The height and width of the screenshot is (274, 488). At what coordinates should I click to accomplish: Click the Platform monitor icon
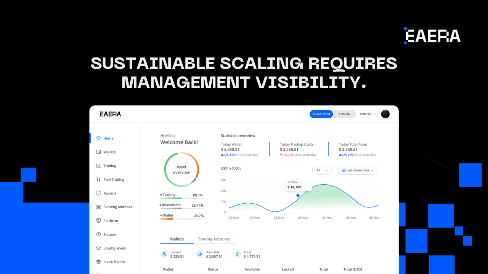tap(99, 220)
